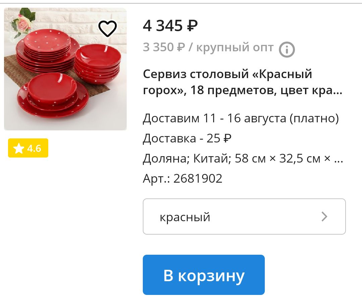
Task: Add product to favorites via heart icon
Action: (x=108, y=28)
